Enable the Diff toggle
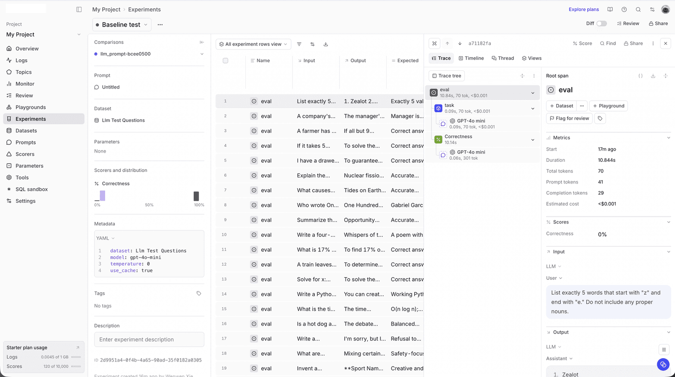 (x=602, y=23)
